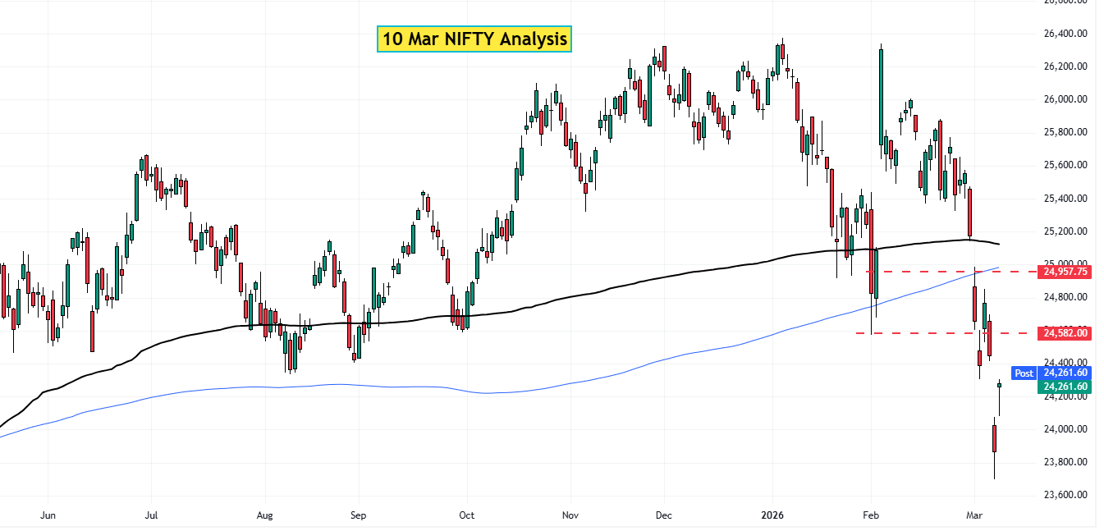Click the latest small green candle near Mar
The width and height of the screenshot is (1104, 531).
pyautogui.click(x=998, y=384)
